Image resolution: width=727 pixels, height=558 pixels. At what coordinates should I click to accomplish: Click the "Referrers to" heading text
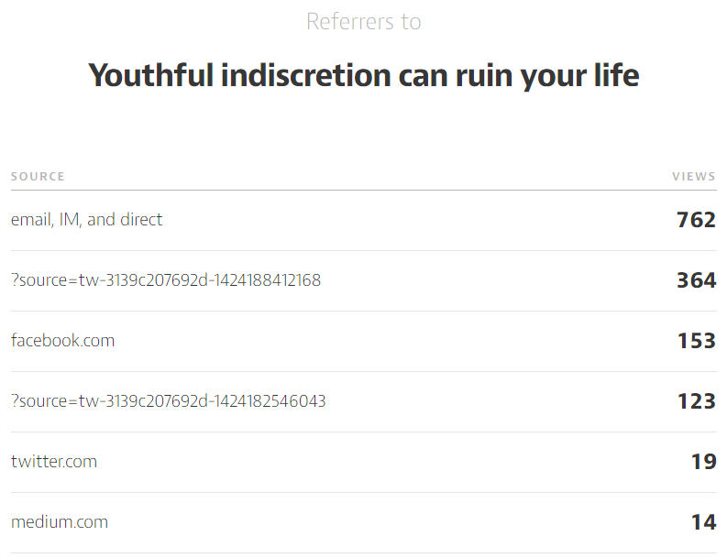pyautogui.click(x=363, y=22)
